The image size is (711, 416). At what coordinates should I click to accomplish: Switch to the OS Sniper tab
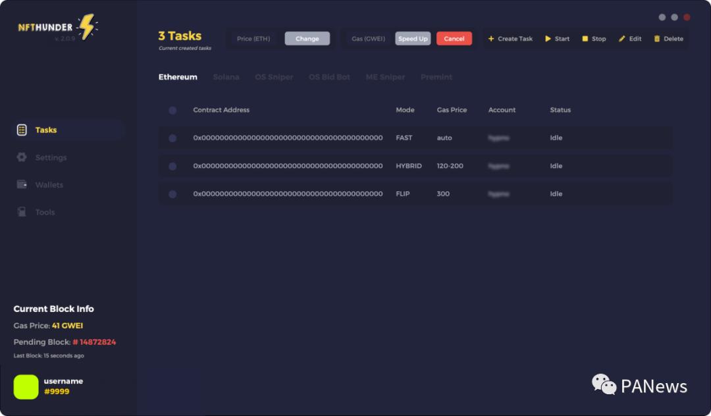coord(274,77)
